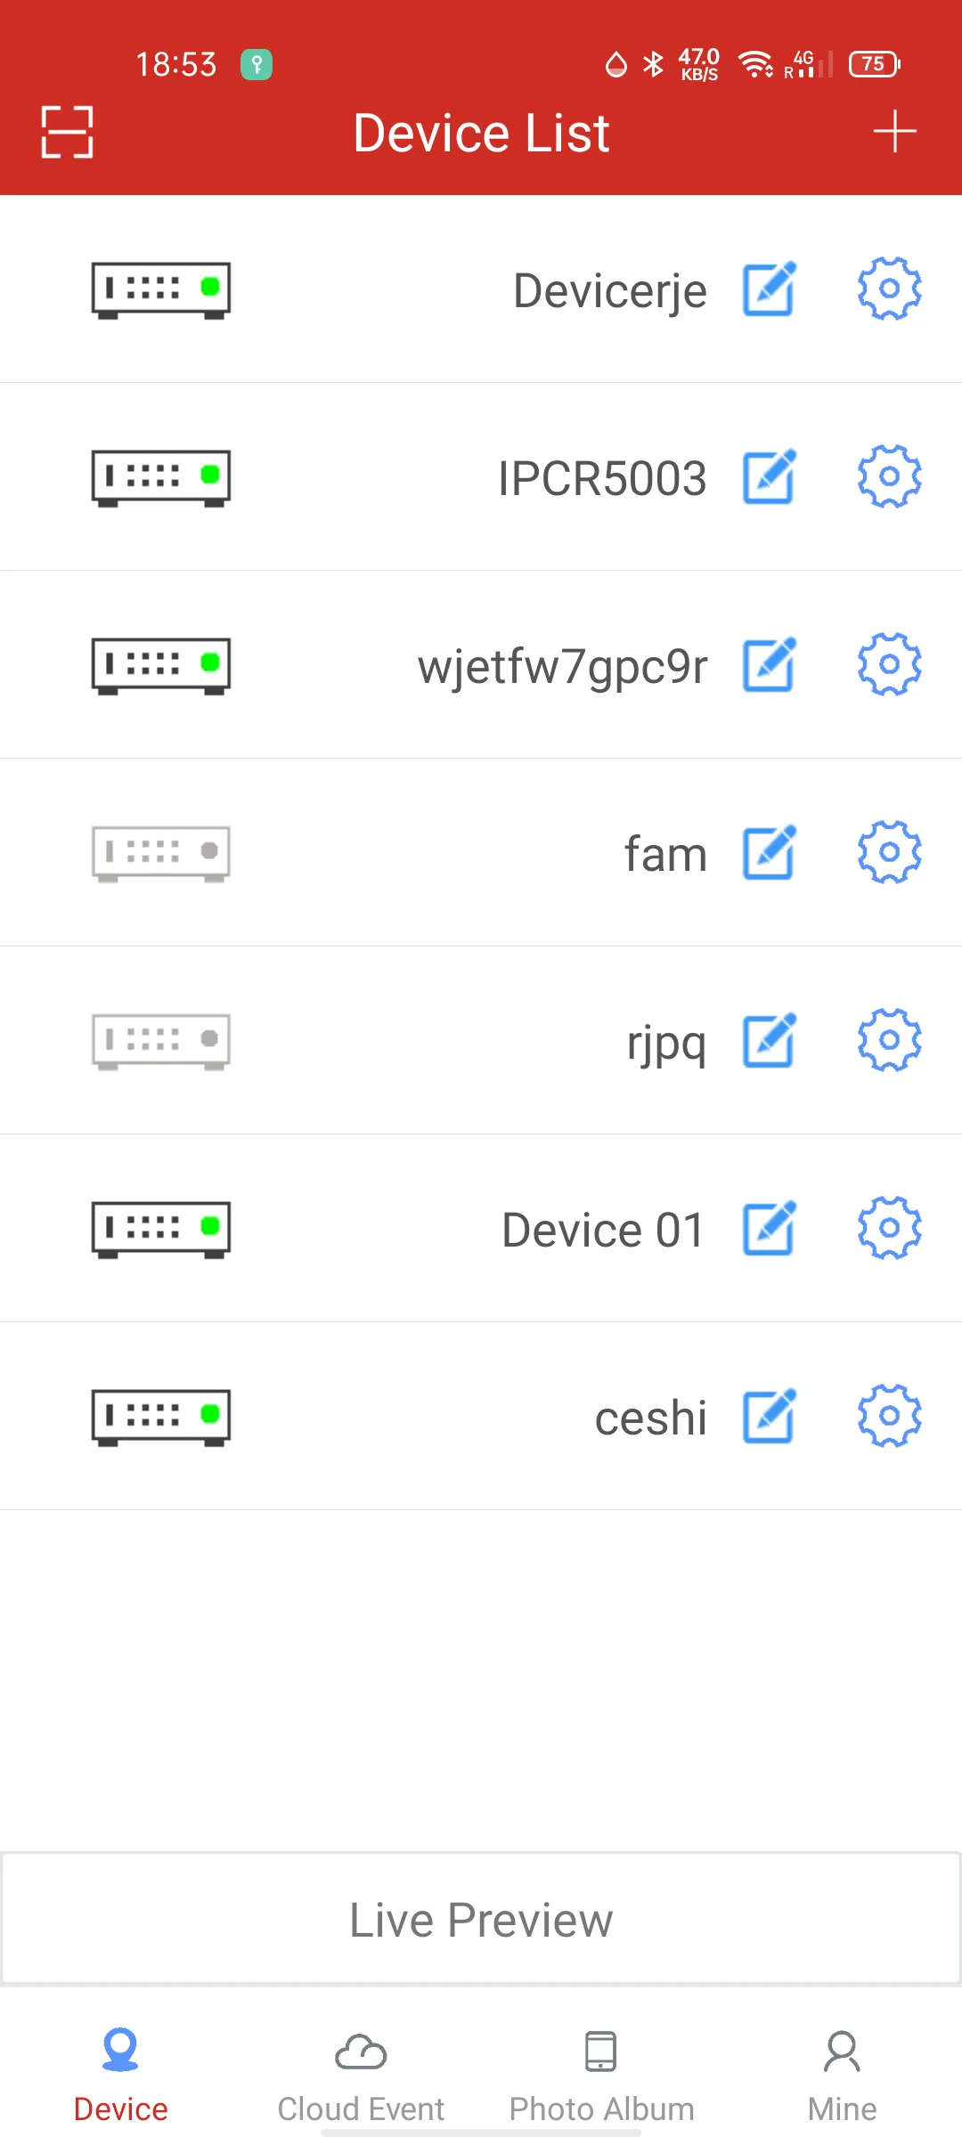Open settings for fam device
This screenshot has height=2137, width=962.
coord(889,853)
